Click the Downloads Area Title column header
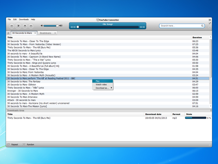218x164 pixels. 75,114
